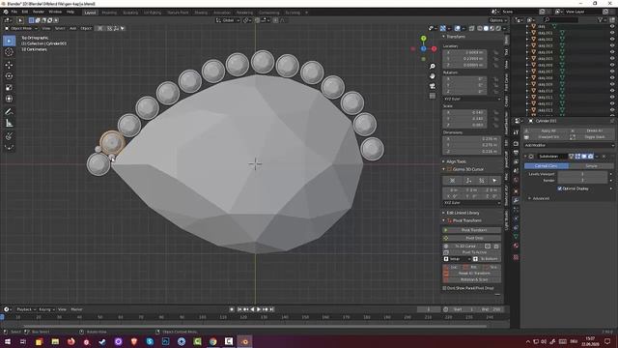The width and height of the screenshot is (618, 348).
Task: Open the Edit menu
Action: click(x=25, y=12)
